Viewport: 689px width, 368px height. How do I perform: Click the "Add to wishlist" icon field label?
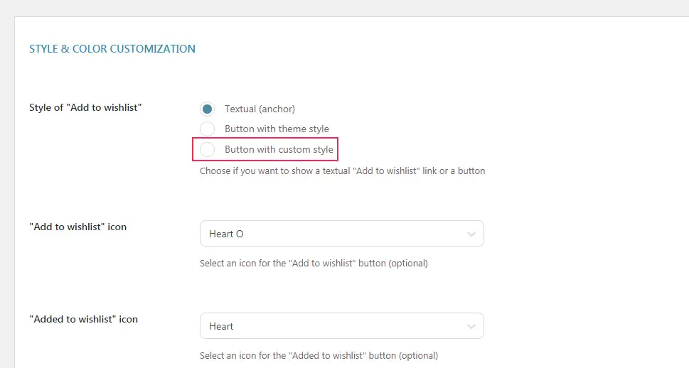tap(78, 227)
